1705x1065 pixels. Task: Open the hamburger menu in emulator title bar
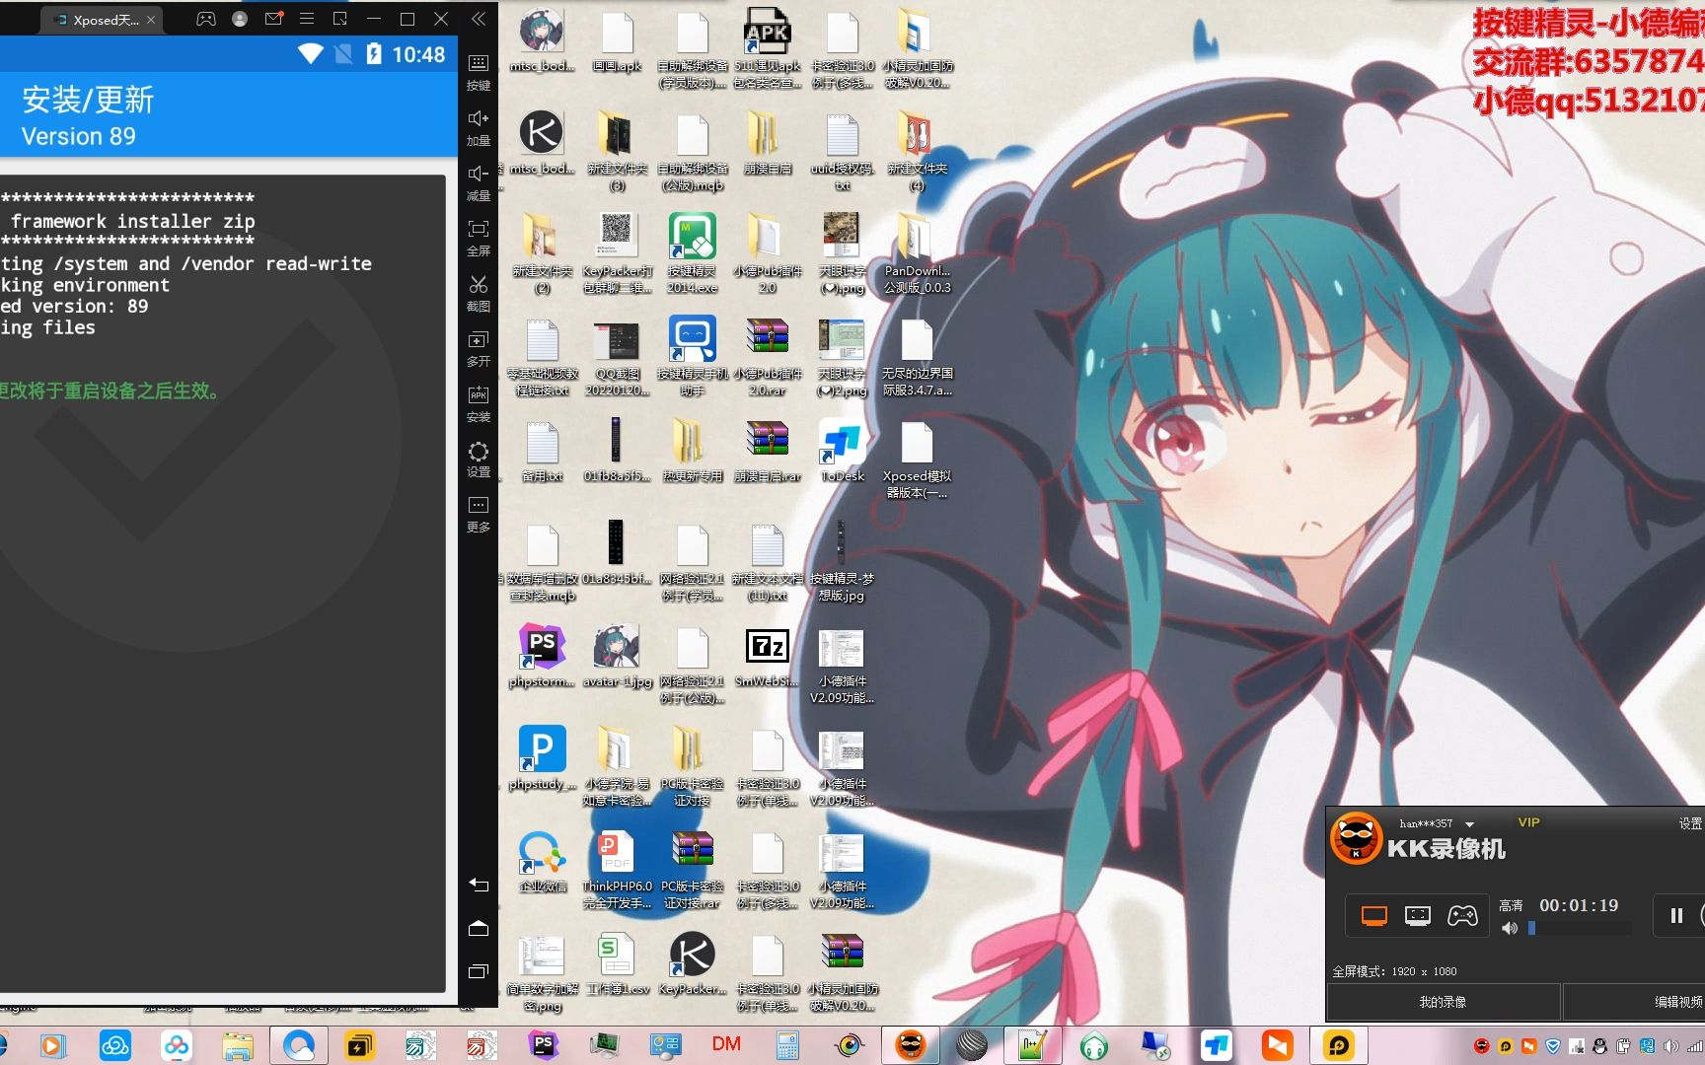click(307, 19)
